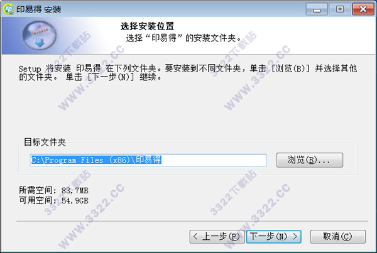Go back with 上一步(P) button
Image resolution: width=377 pixels, height=253 pixels.
click(x=217, y=237)
